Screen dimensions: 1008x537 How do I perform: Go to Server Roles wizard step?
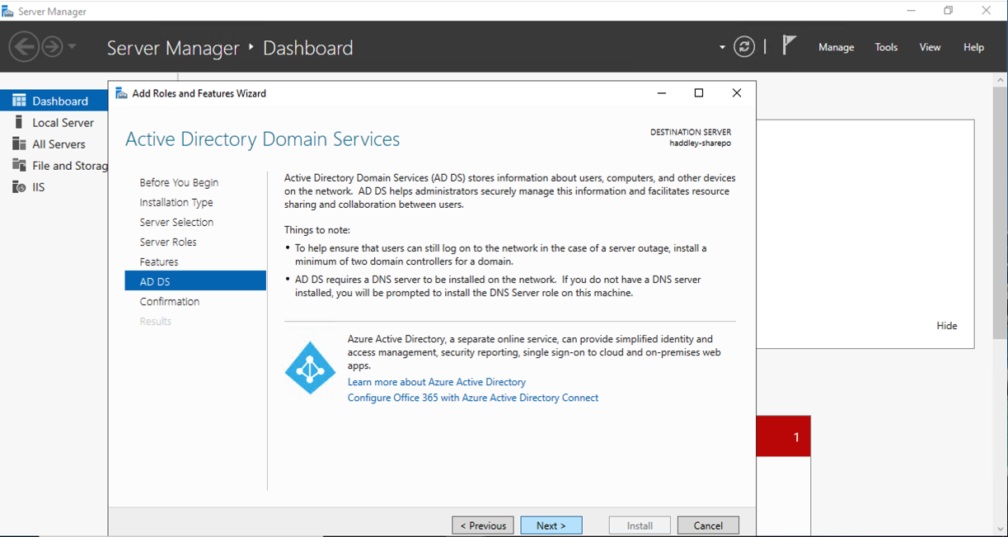168,242
